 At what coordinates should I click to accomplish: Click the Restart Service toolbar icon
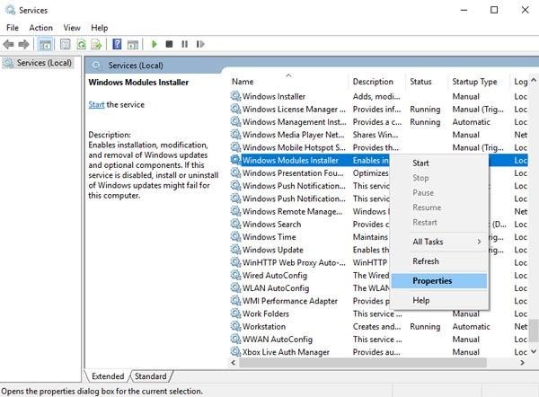[x=200, y=44]
